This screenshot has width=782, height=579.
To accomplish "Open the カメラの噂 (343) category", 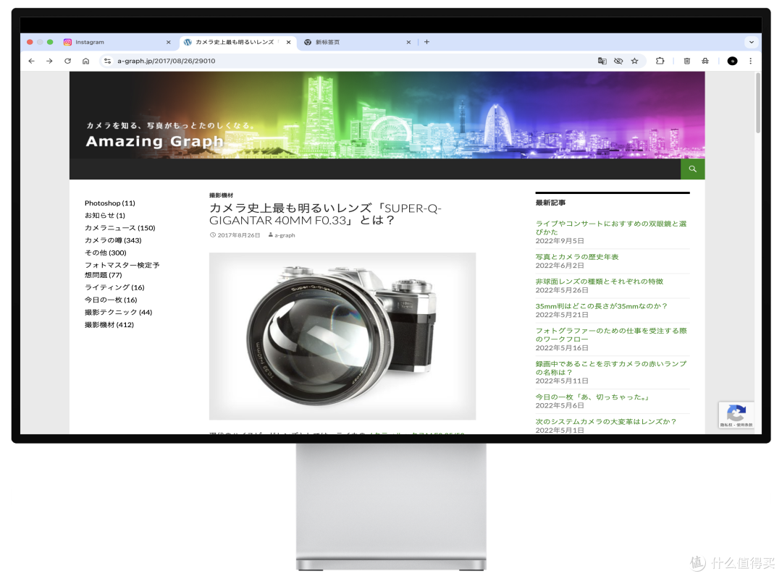I will coord(113,240).
